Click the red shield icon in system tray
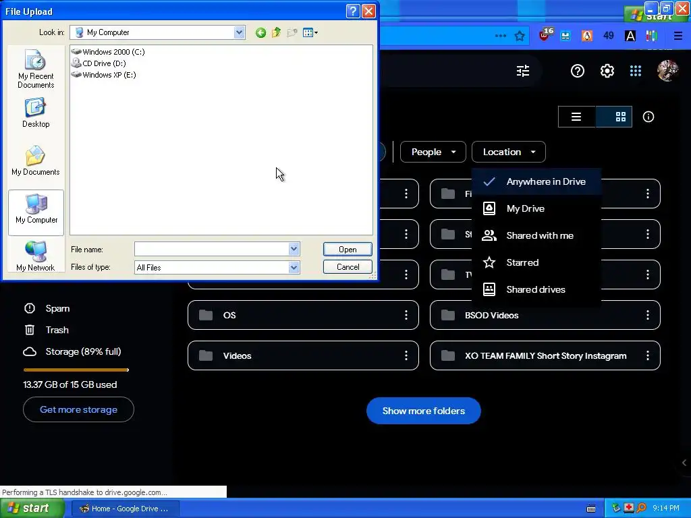Viewport: 691px width, 518px height. tap(628, 508)
